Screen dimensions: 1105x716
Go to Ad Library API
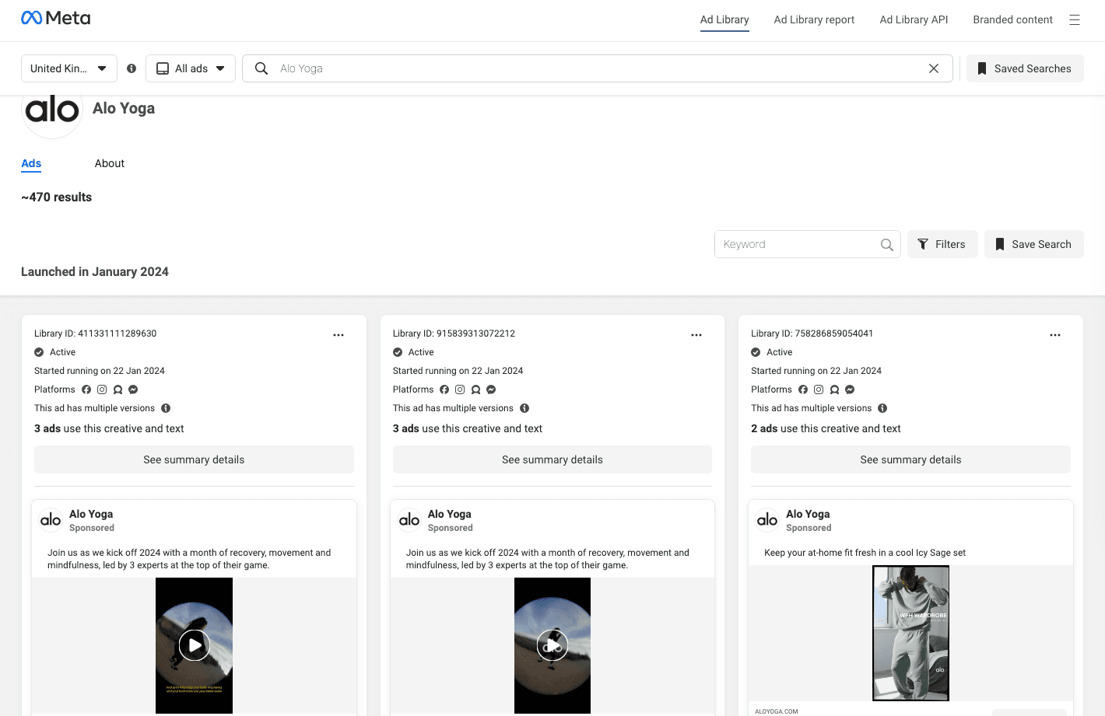pos(914,20)
